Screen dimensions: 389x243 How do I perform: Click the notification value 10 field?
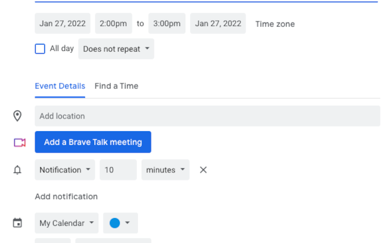[118, 170]
